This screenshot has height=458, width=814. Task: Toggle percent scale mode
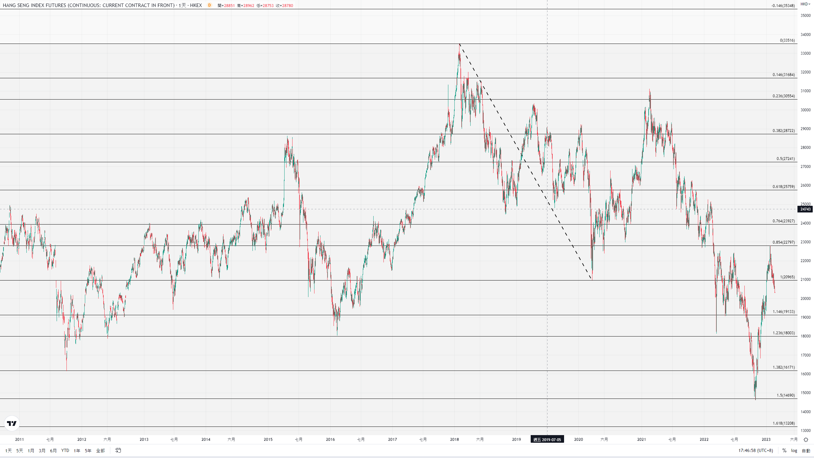[784, 450]
